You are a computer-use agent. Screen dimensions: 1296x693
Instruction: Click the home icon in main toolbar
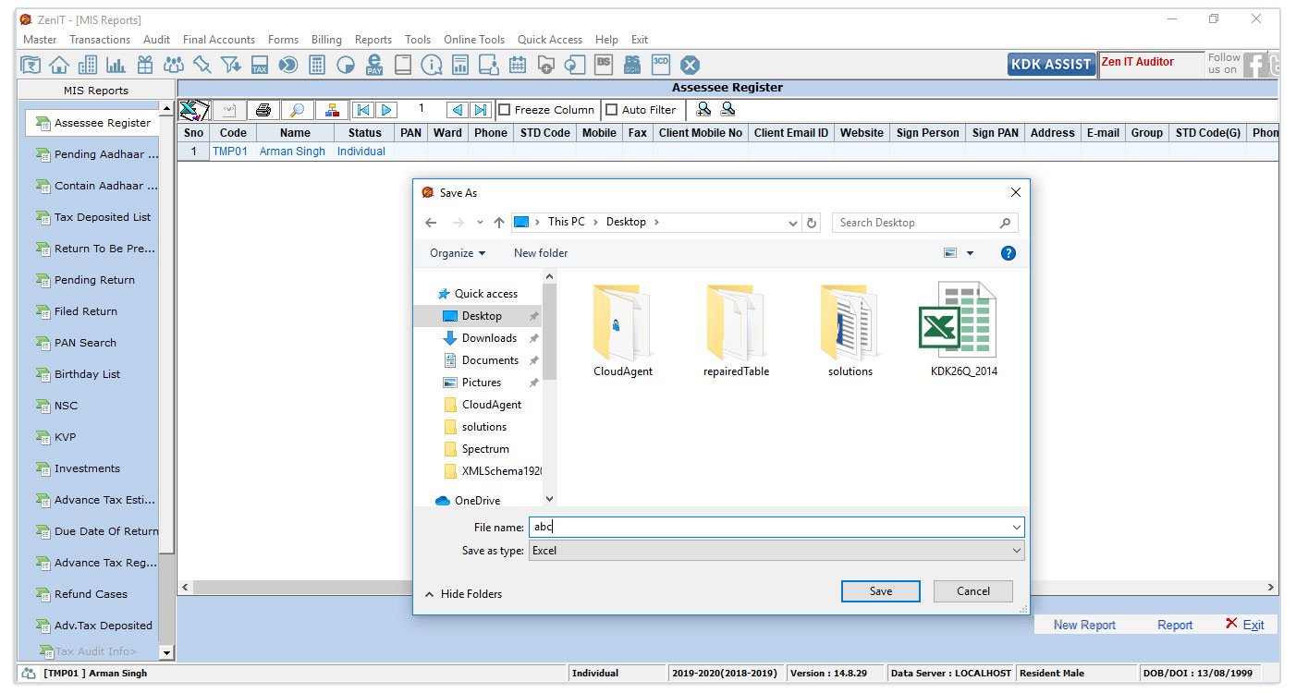[59, 65]
